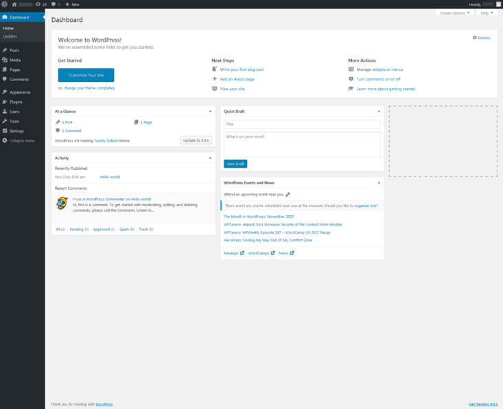Expand the Help dropdown tab
The height and width of the screenshot is (409, 503).
pyautogui.click(x=487, y=13)
